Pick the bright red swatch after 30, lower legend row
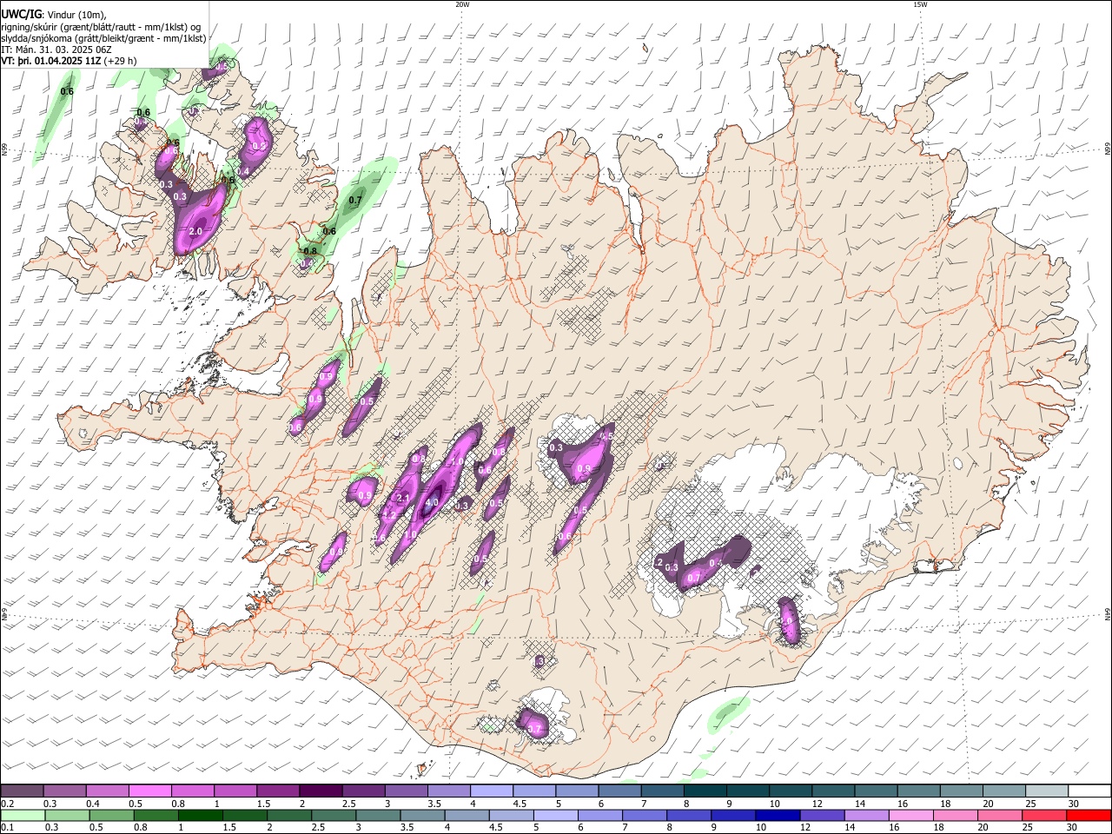Viewport: 1112px width, 834px height. 1089,815
